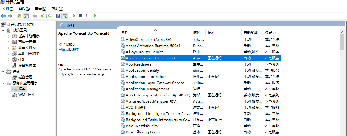Toggle the show/hide console tree button

[x=26, y=16]
